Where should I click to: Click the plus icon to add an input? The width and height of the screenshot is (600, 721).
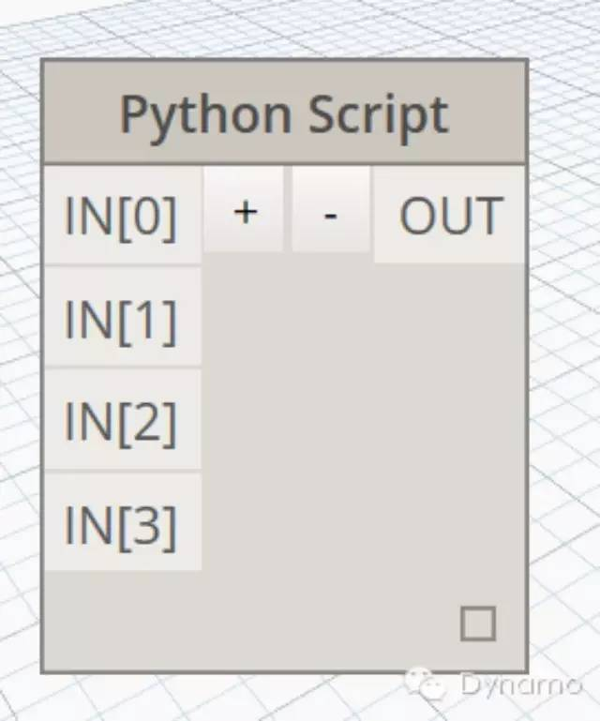pos(244,212)
